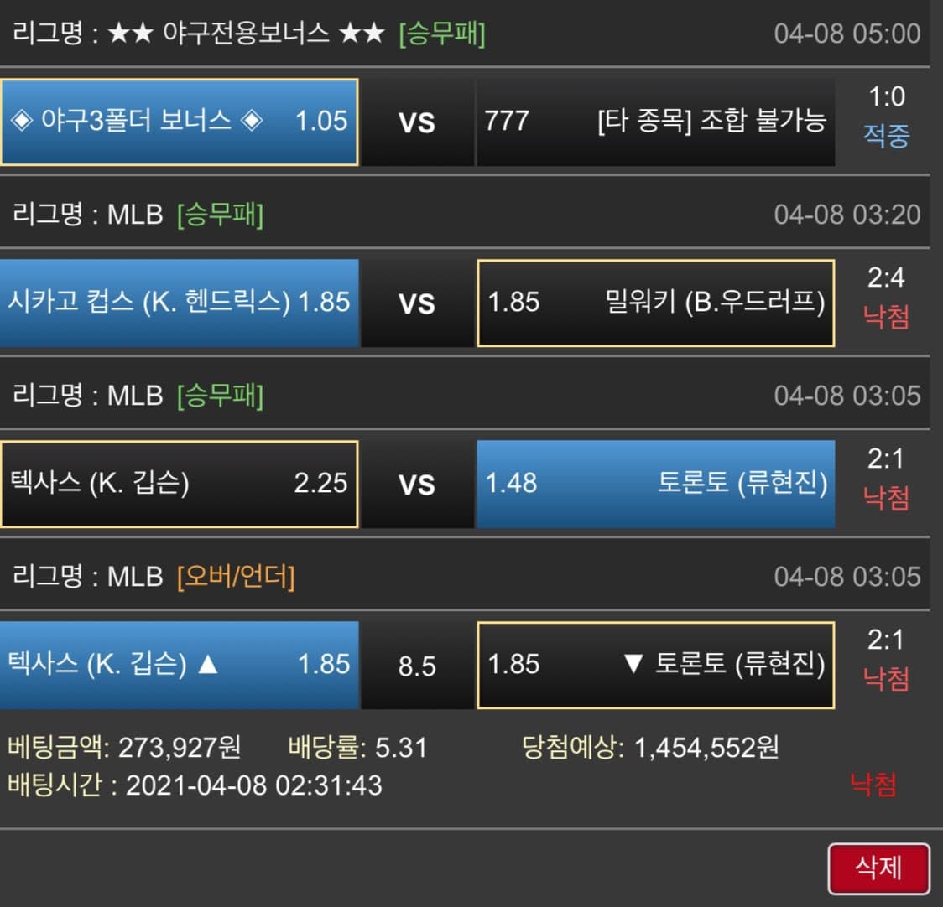
Task: Select 밀워키 (B.우드러프) 1.85 odds cell
Action: (655, 303)
